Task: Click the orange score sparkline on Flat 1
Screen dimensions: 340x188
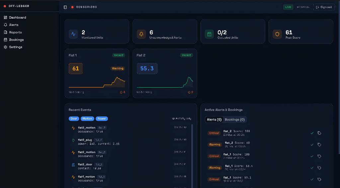Action: pyautogui.click(x=97, y=82)
